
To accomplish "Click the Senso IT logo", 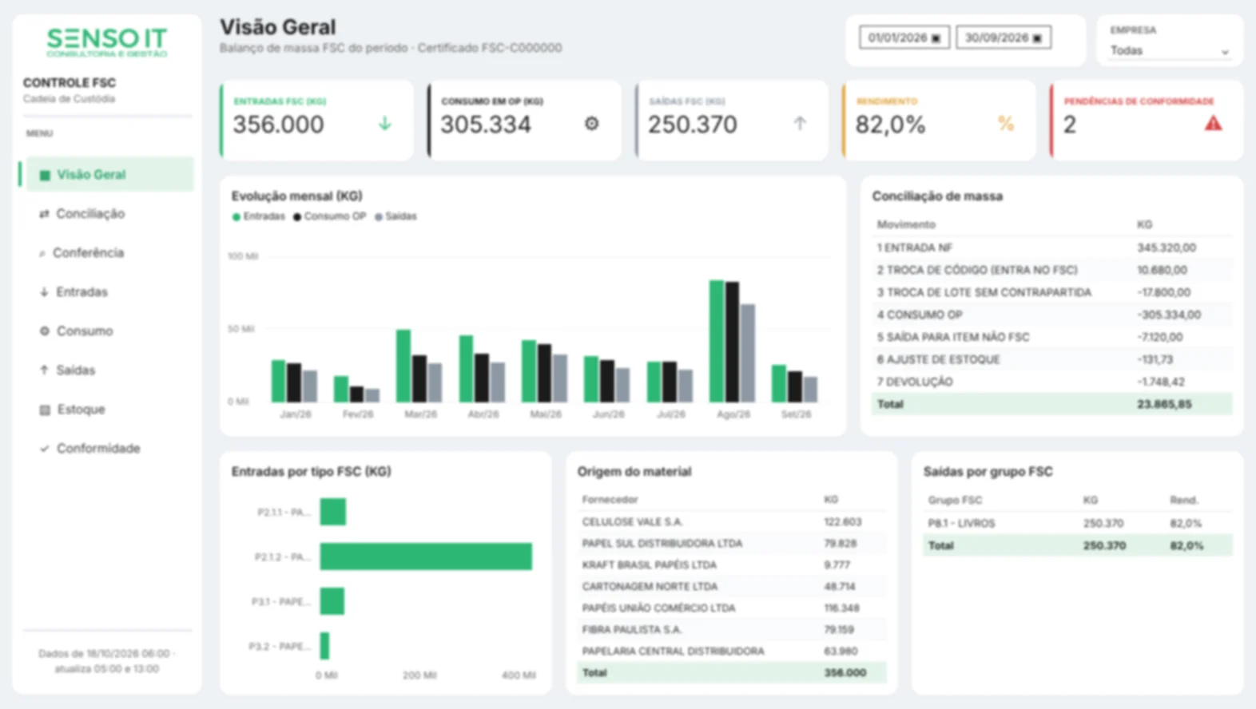I will point(107,42).
